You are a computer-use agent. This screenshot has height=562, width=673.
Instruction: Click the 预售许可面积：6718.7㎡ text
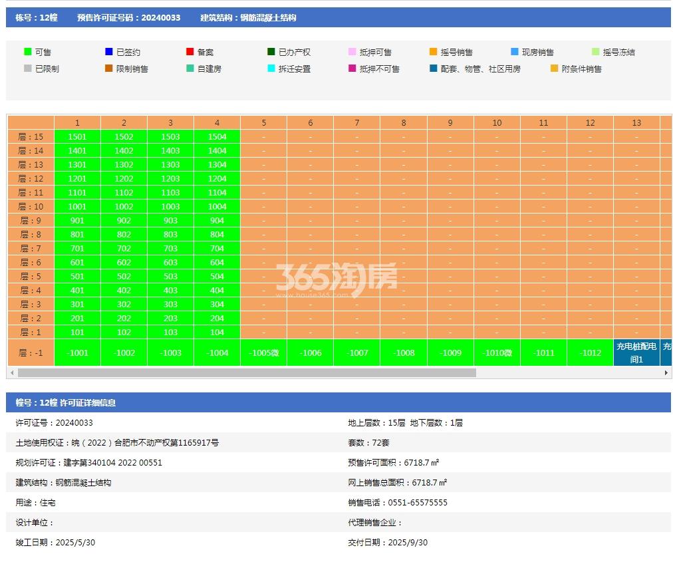[x=394, y=463]
